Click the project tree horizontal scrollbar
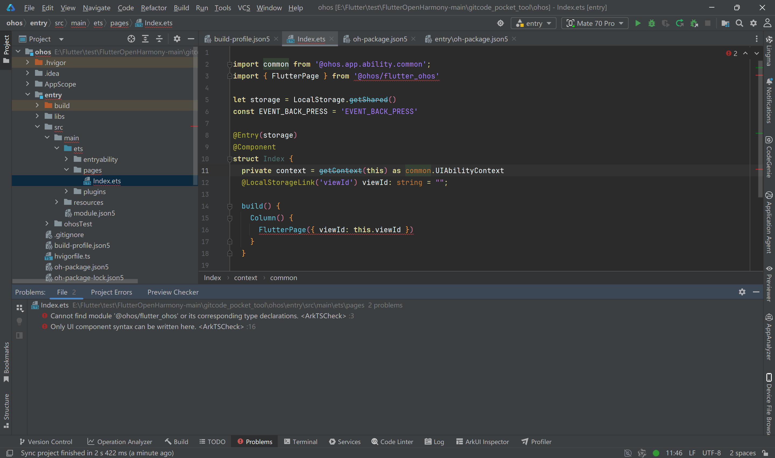Viewport: 775px width, 458px height. 75,281
